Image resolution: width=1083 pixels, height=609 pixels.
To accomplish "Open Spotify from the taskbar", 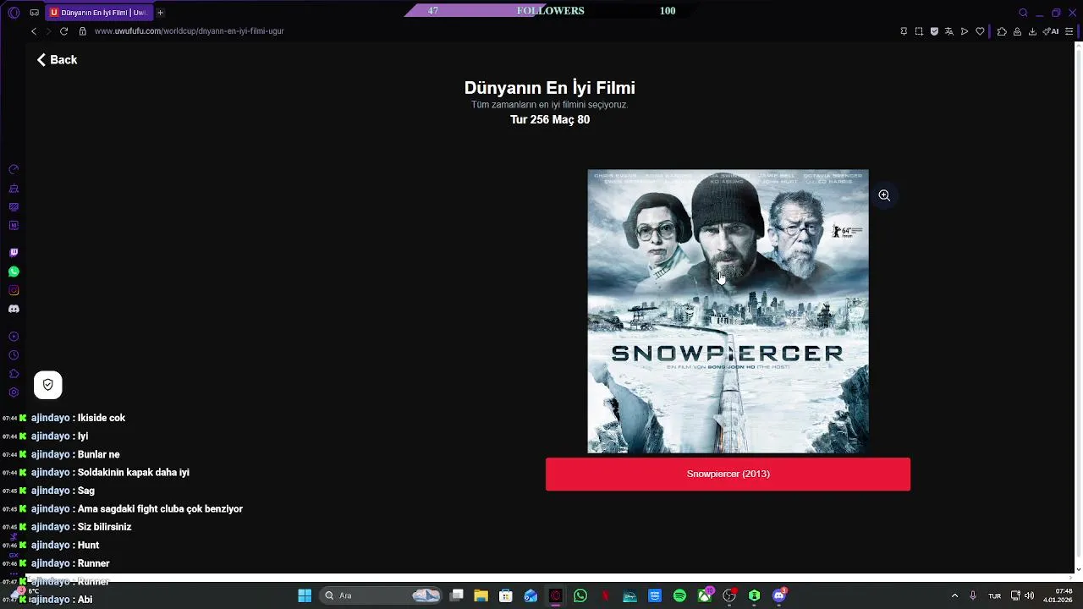I will [679, 595].
